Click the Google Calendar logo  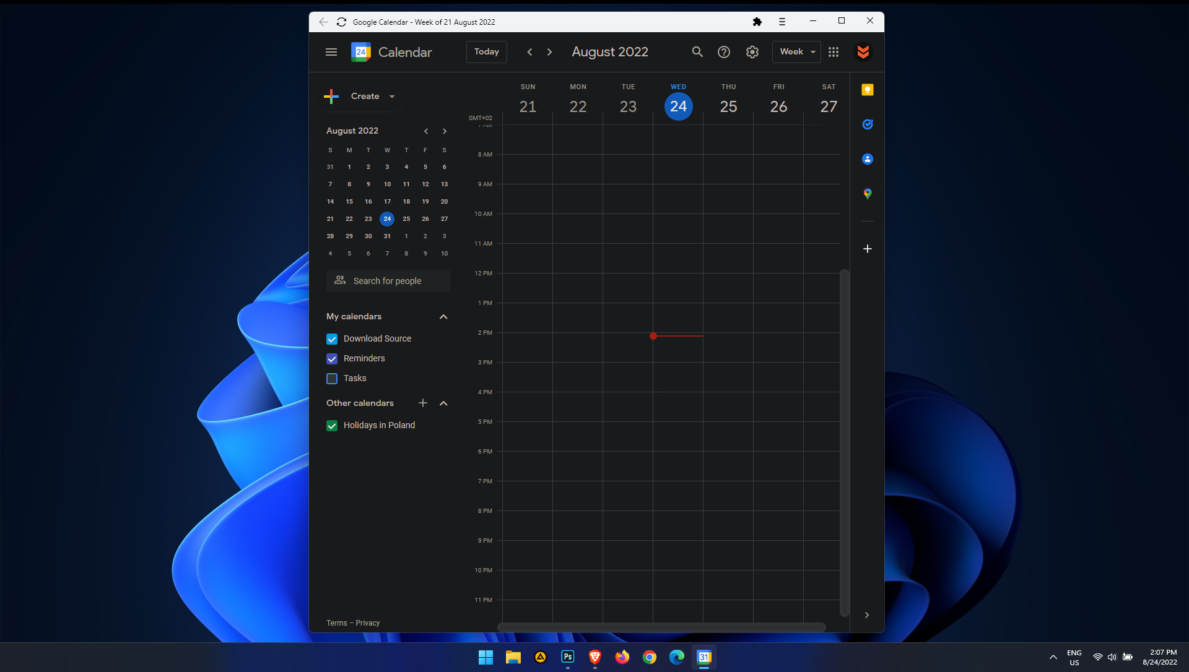361,52
